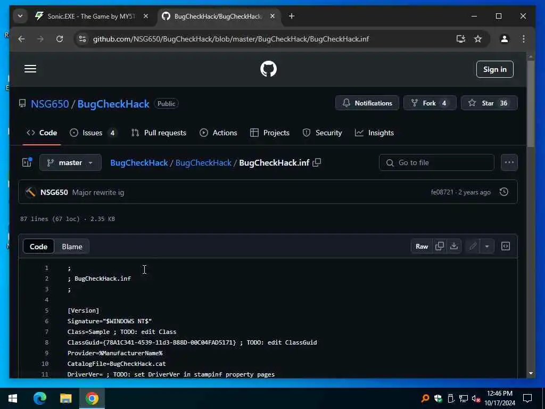Click the second BugCheckHack breadcrumb folder link
Image resolution: width=545 pixels, height=409 pixels.
coord(203,163)
